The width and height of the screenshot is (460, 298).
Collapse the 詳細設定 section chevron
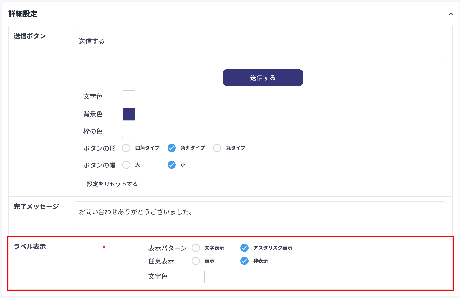coord(451,14)
